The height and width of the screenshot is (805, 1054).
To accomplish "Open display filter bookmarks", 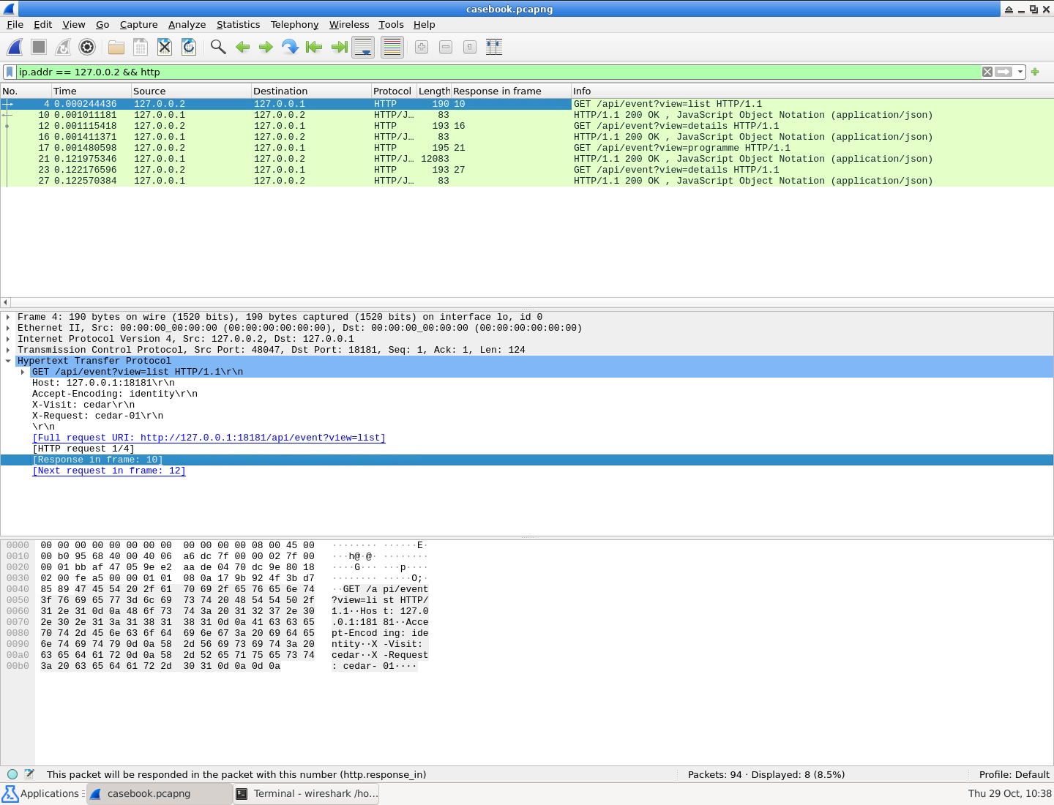I will click(x=10, y=72).
